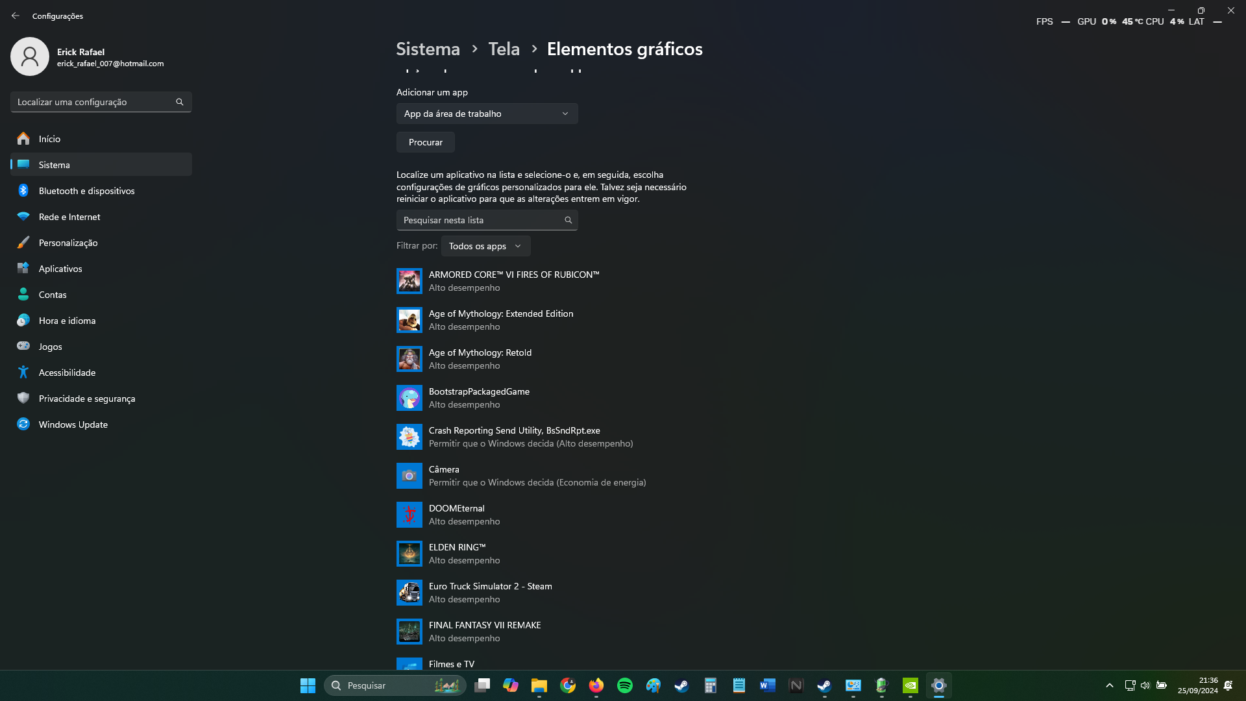This screenshot has height=701, width=1246.
Task: Open Jogos settings
Action: [x=101, y=347]
